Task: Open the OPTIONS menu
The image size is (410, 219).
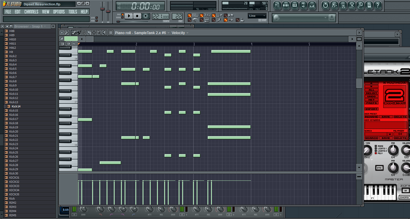Action: click(59, 12)
